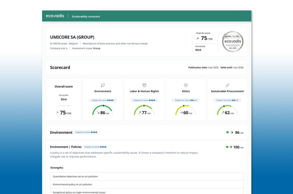Click the Environment card Impact on score pill
Viewport: 293px width, 194px height.
pos(103,100)
